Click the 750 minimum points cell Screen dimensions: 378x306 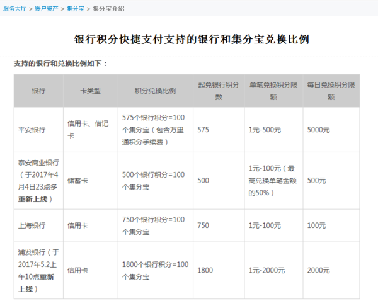(219, 225)
